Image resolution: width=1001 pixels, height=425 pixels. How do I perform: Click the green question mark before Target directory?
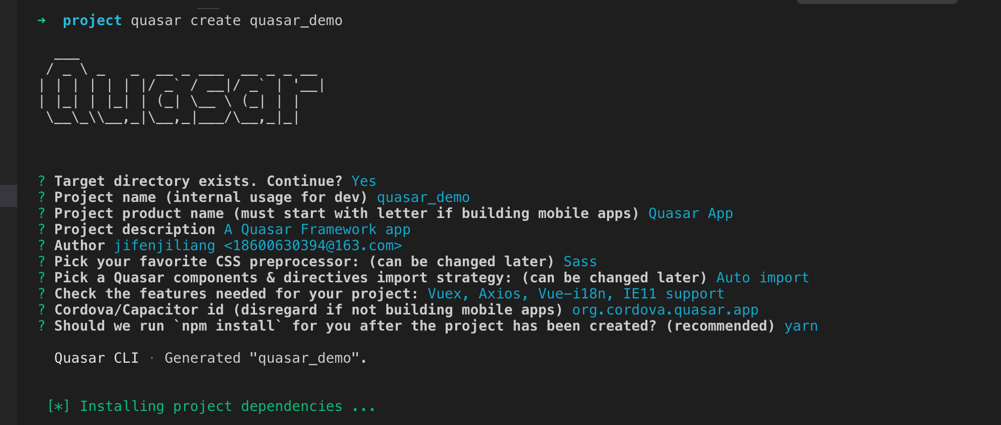point(42,181)
